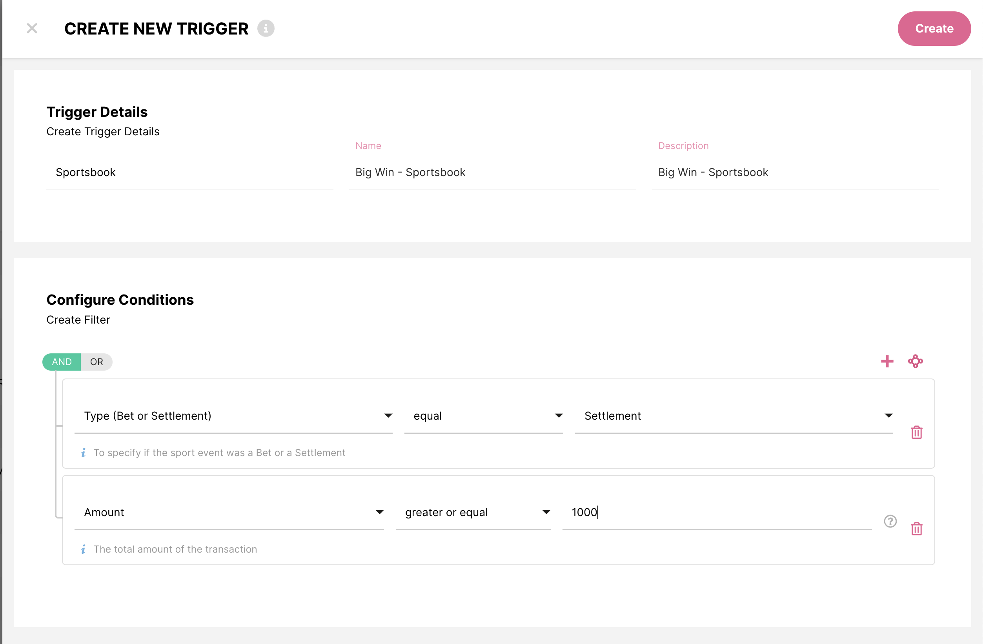Open the Amount field dropdown
Screen dimensions: 983x644
click(x=229, y=512)
